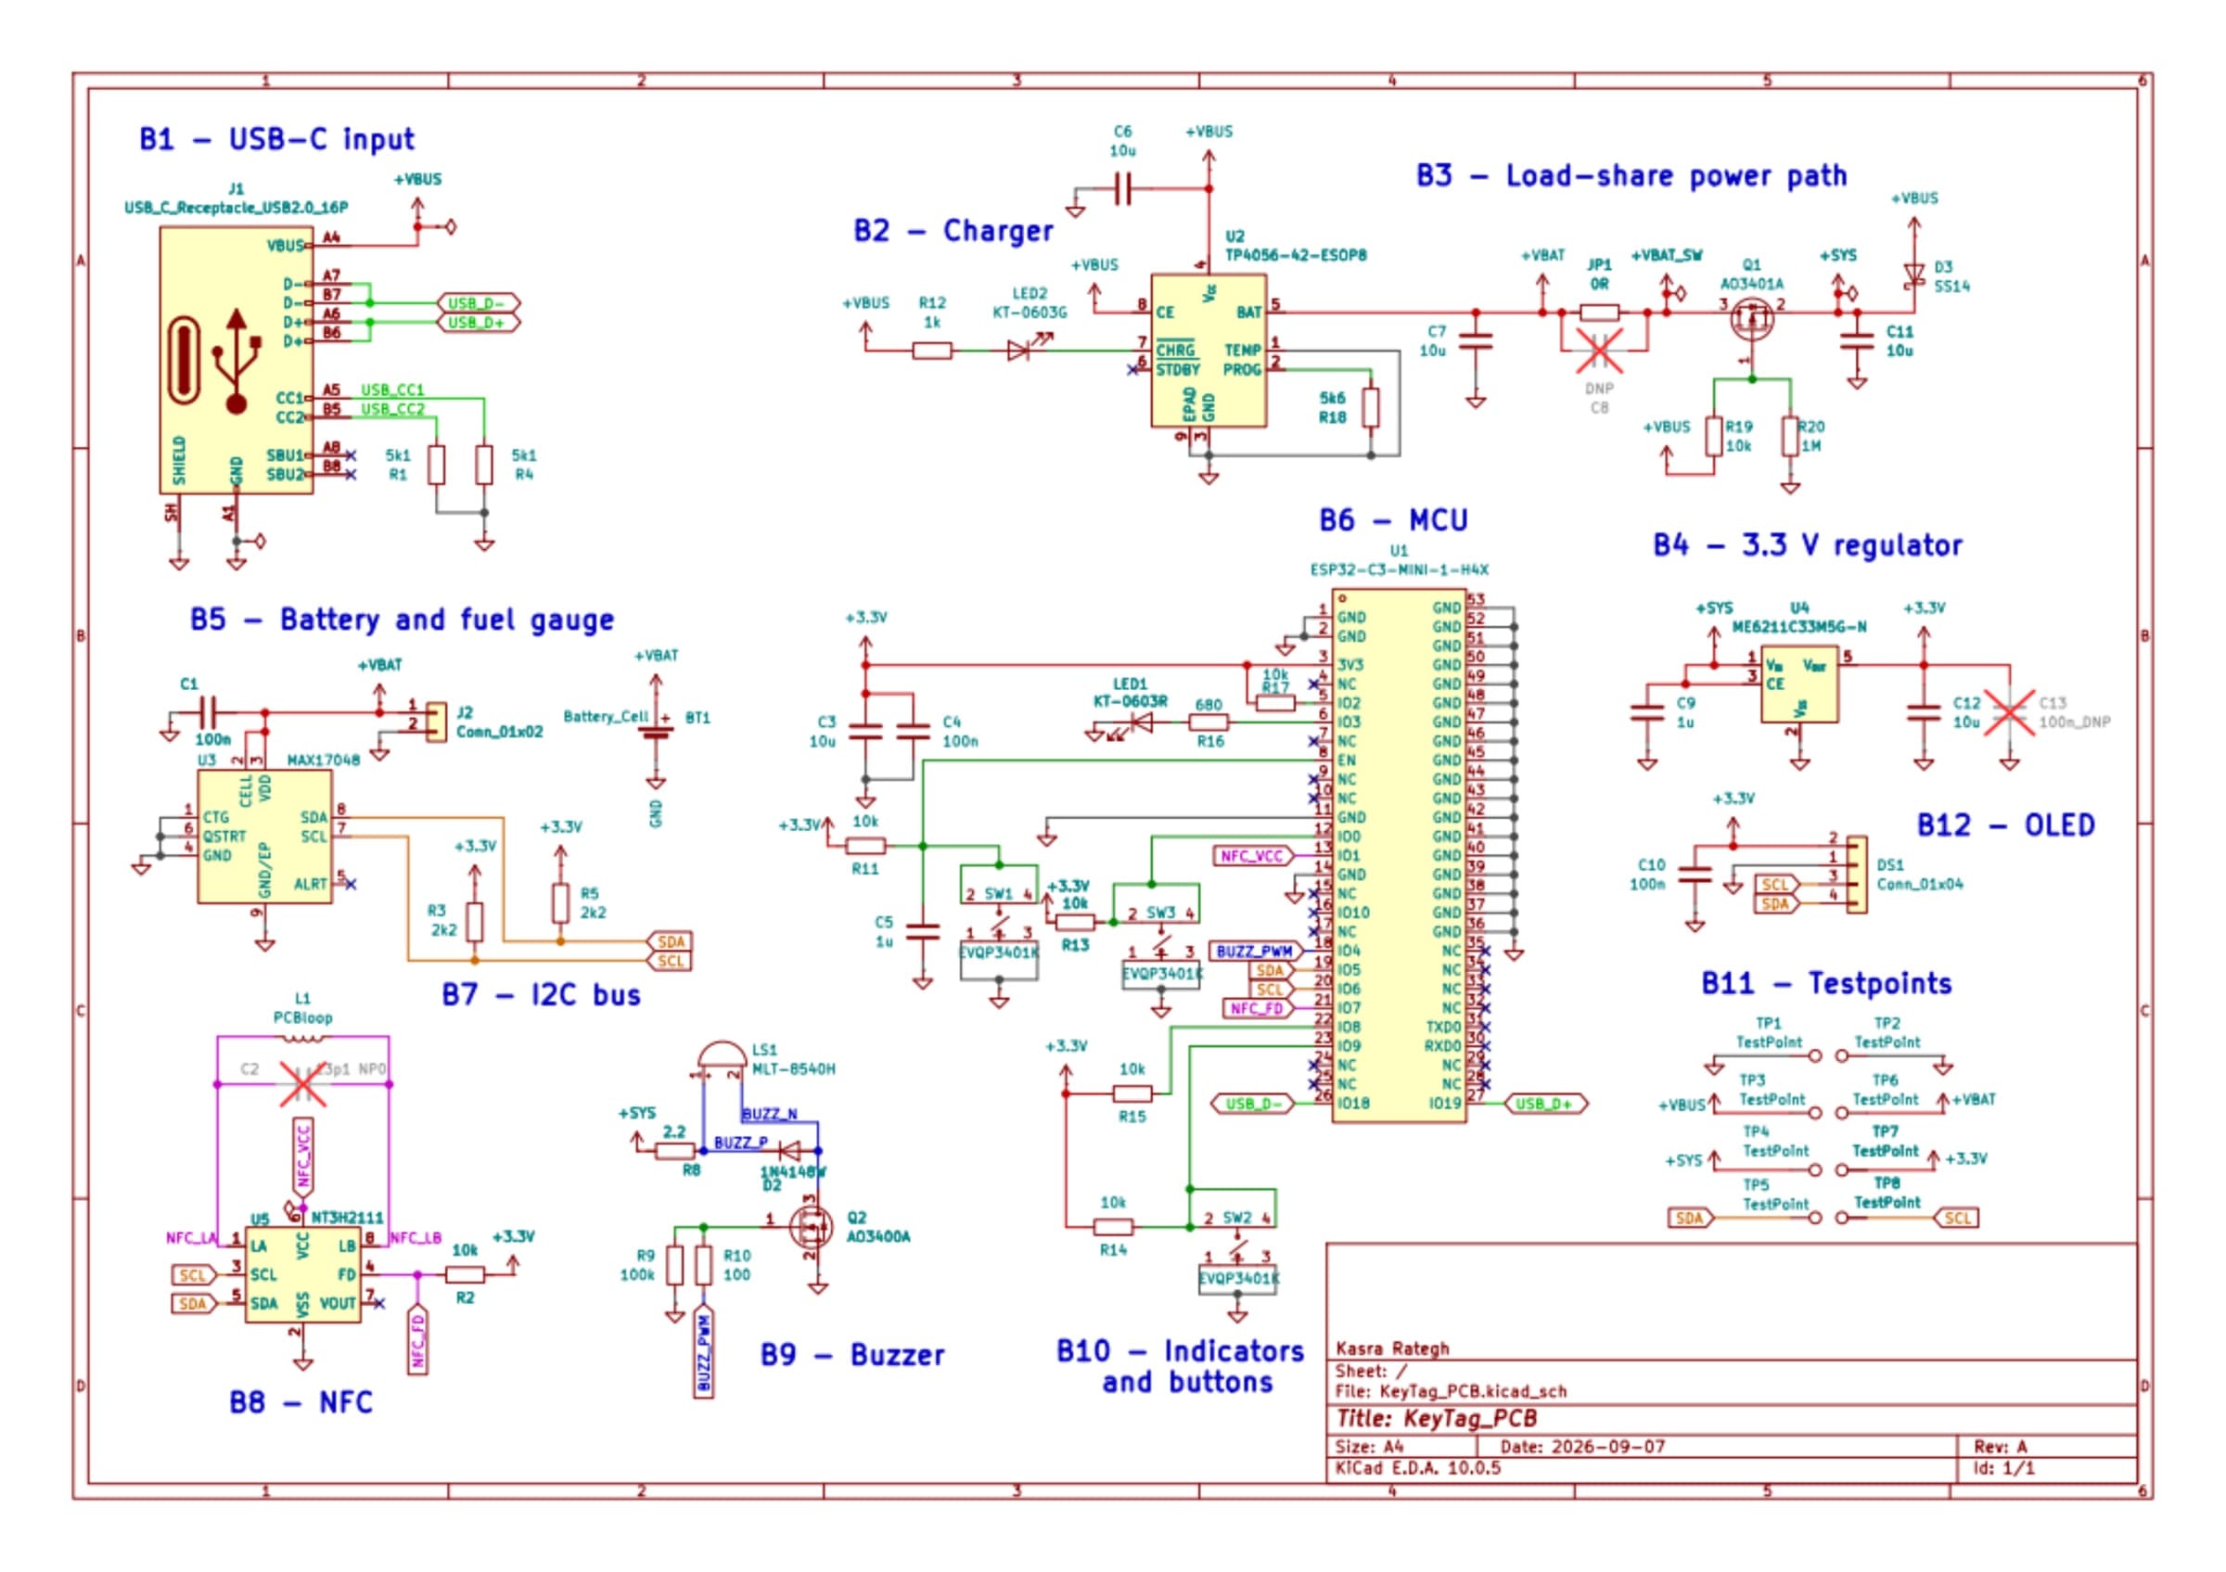Click the DNP-crossed C8 capacitor symbol
Screen dimensions: 2226x1572
tap(1599, 351)
